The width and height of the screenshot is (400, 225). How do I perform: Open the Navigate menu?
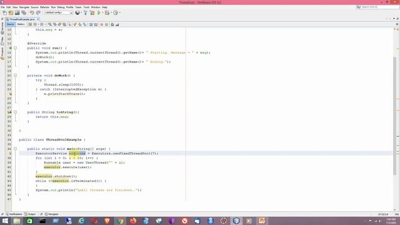[x=24, y=7]
